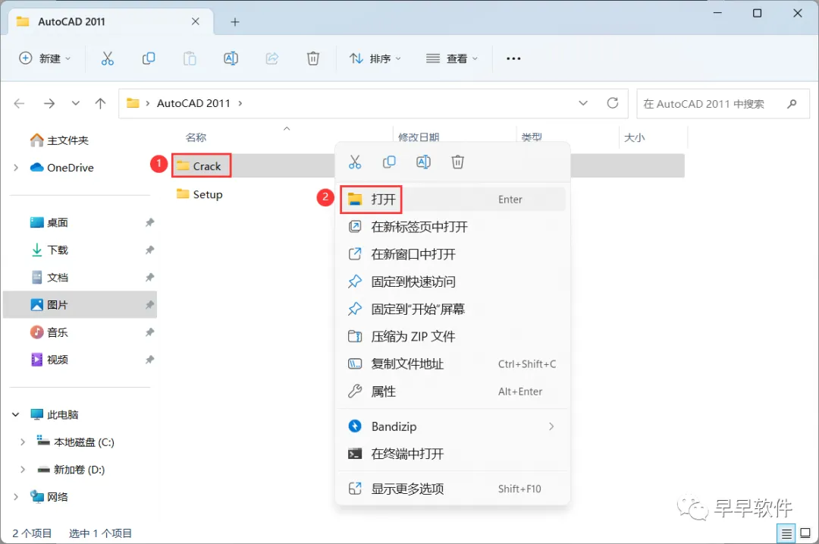Click the Delete icon in the context menu

[x=457, y=162]
